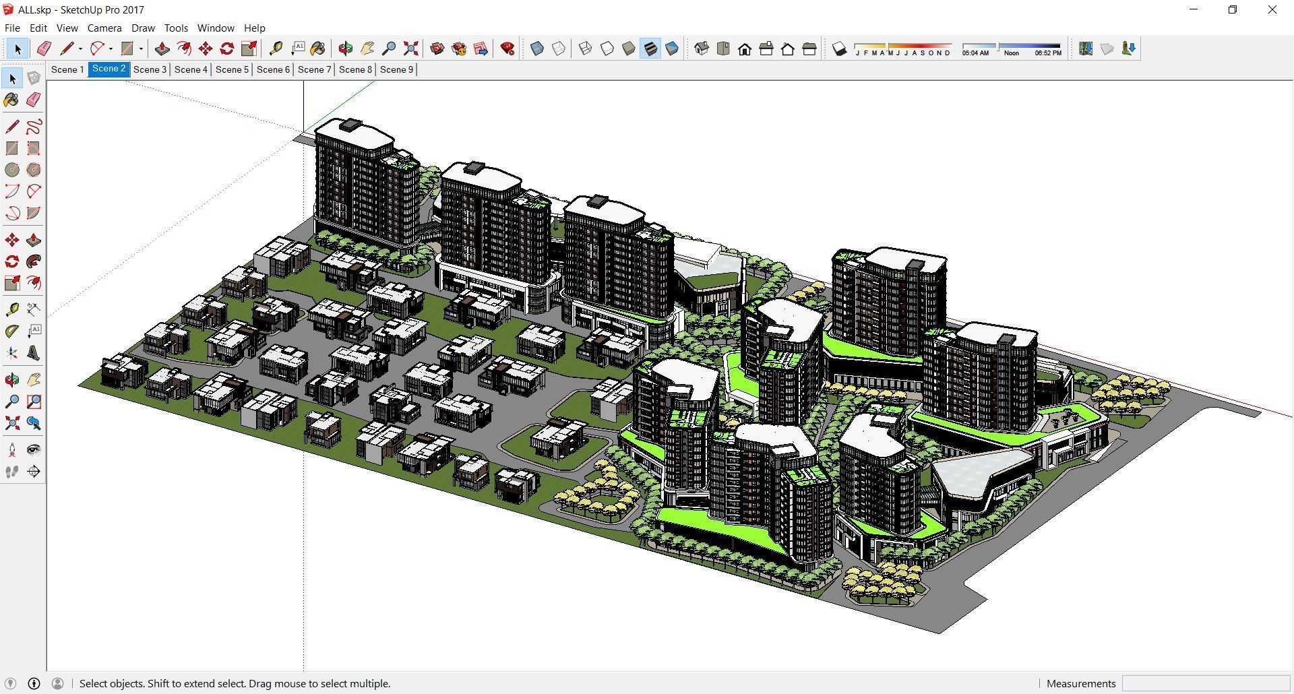Select the Freehand tool in side toolbar

[34, 127]
